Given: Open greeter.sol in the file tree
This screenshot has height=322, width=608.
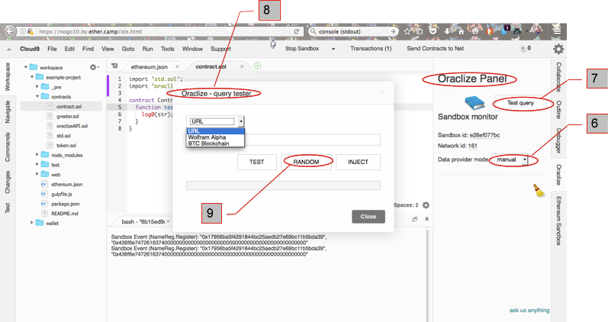Looking at the screenshot, I should tap(67, 116).
